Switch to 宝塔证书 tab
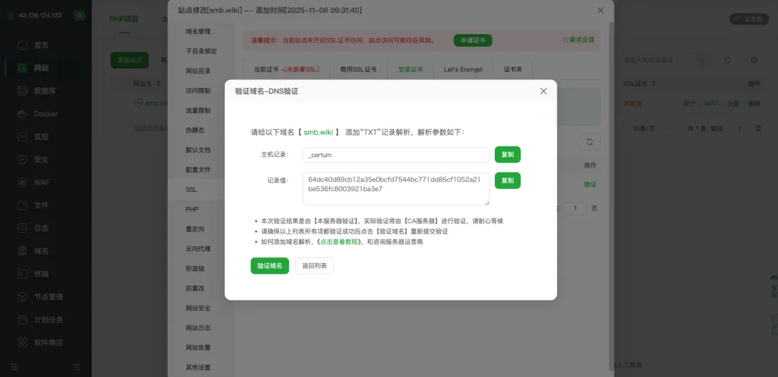This screenshot has height=377, width=778. coord(411,69)
